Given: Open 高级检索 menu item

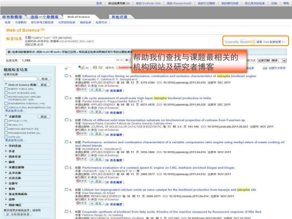Looking at the screenshot, I should tap(86, 22).
